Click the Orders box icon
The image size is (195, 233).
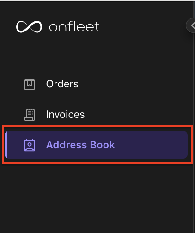coord(30,84)
